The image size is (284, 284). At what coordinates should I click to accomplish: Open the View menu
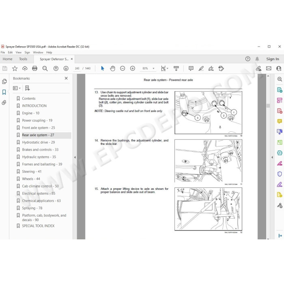19,52
